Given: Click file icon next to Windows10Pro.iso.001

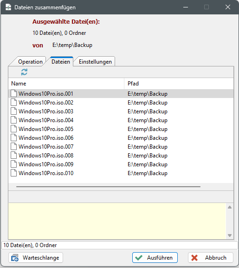Looking at the screenshot, I should pos(13,93).
